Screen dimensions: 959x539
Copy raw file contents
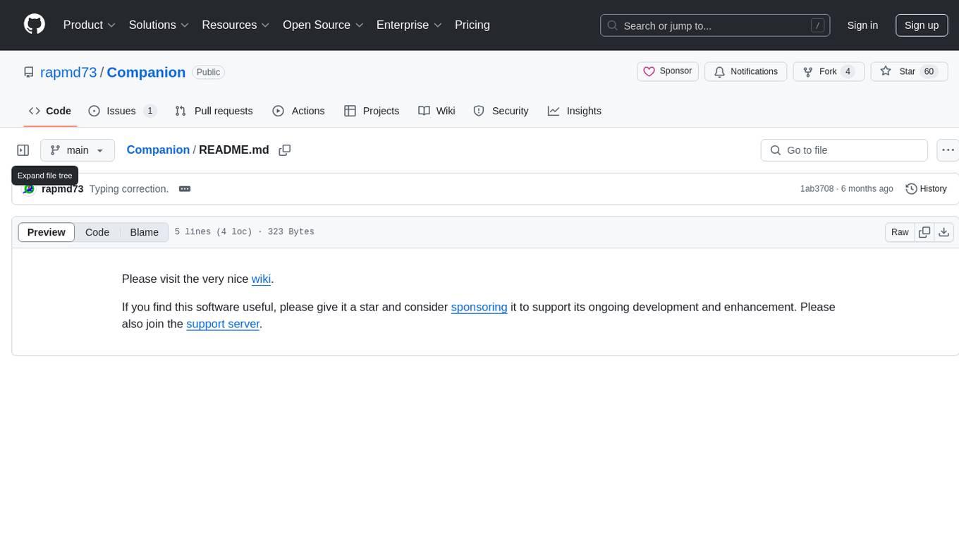924,232
